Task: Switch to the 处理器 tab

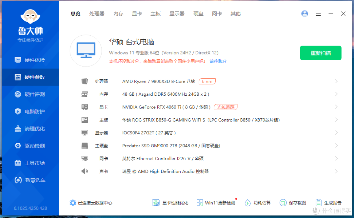Action: tap(97, 13)
